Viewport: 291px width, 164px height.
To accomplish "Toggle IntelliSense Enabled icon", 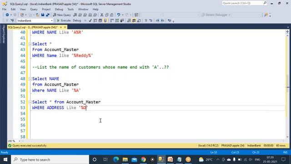I will point(105,20).
